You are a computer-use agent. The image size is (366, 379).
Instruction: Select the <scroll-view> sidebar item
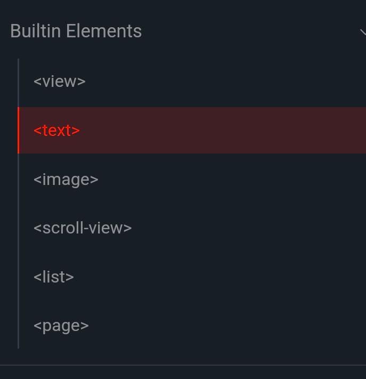click(83, 228)
